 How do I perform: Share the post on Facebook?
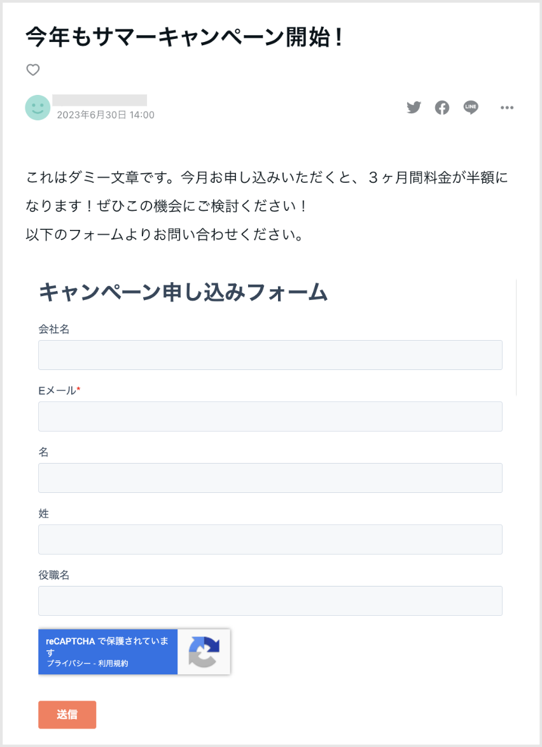pyautogui.click(x=442, y=108)
